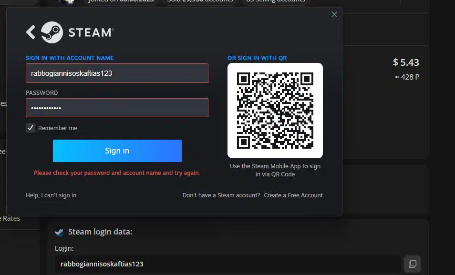Click into the account name input field

(x=117, y=73)
